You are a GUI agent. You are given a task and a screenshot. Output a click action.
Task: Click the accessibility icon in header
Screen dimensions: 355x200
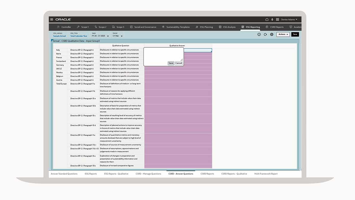(x=272, y=19)
